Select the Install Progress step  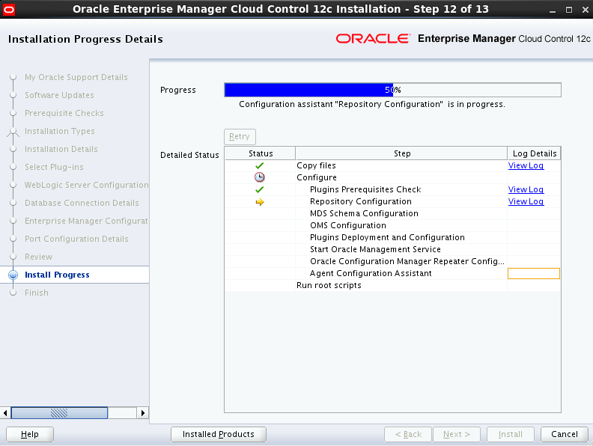(57, 275)
